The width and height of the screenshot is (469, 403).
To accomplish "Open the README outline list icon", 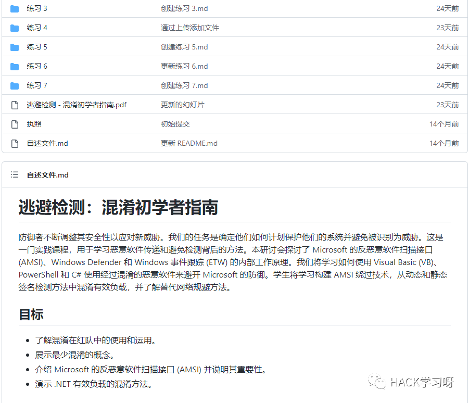I will (15, 175).
